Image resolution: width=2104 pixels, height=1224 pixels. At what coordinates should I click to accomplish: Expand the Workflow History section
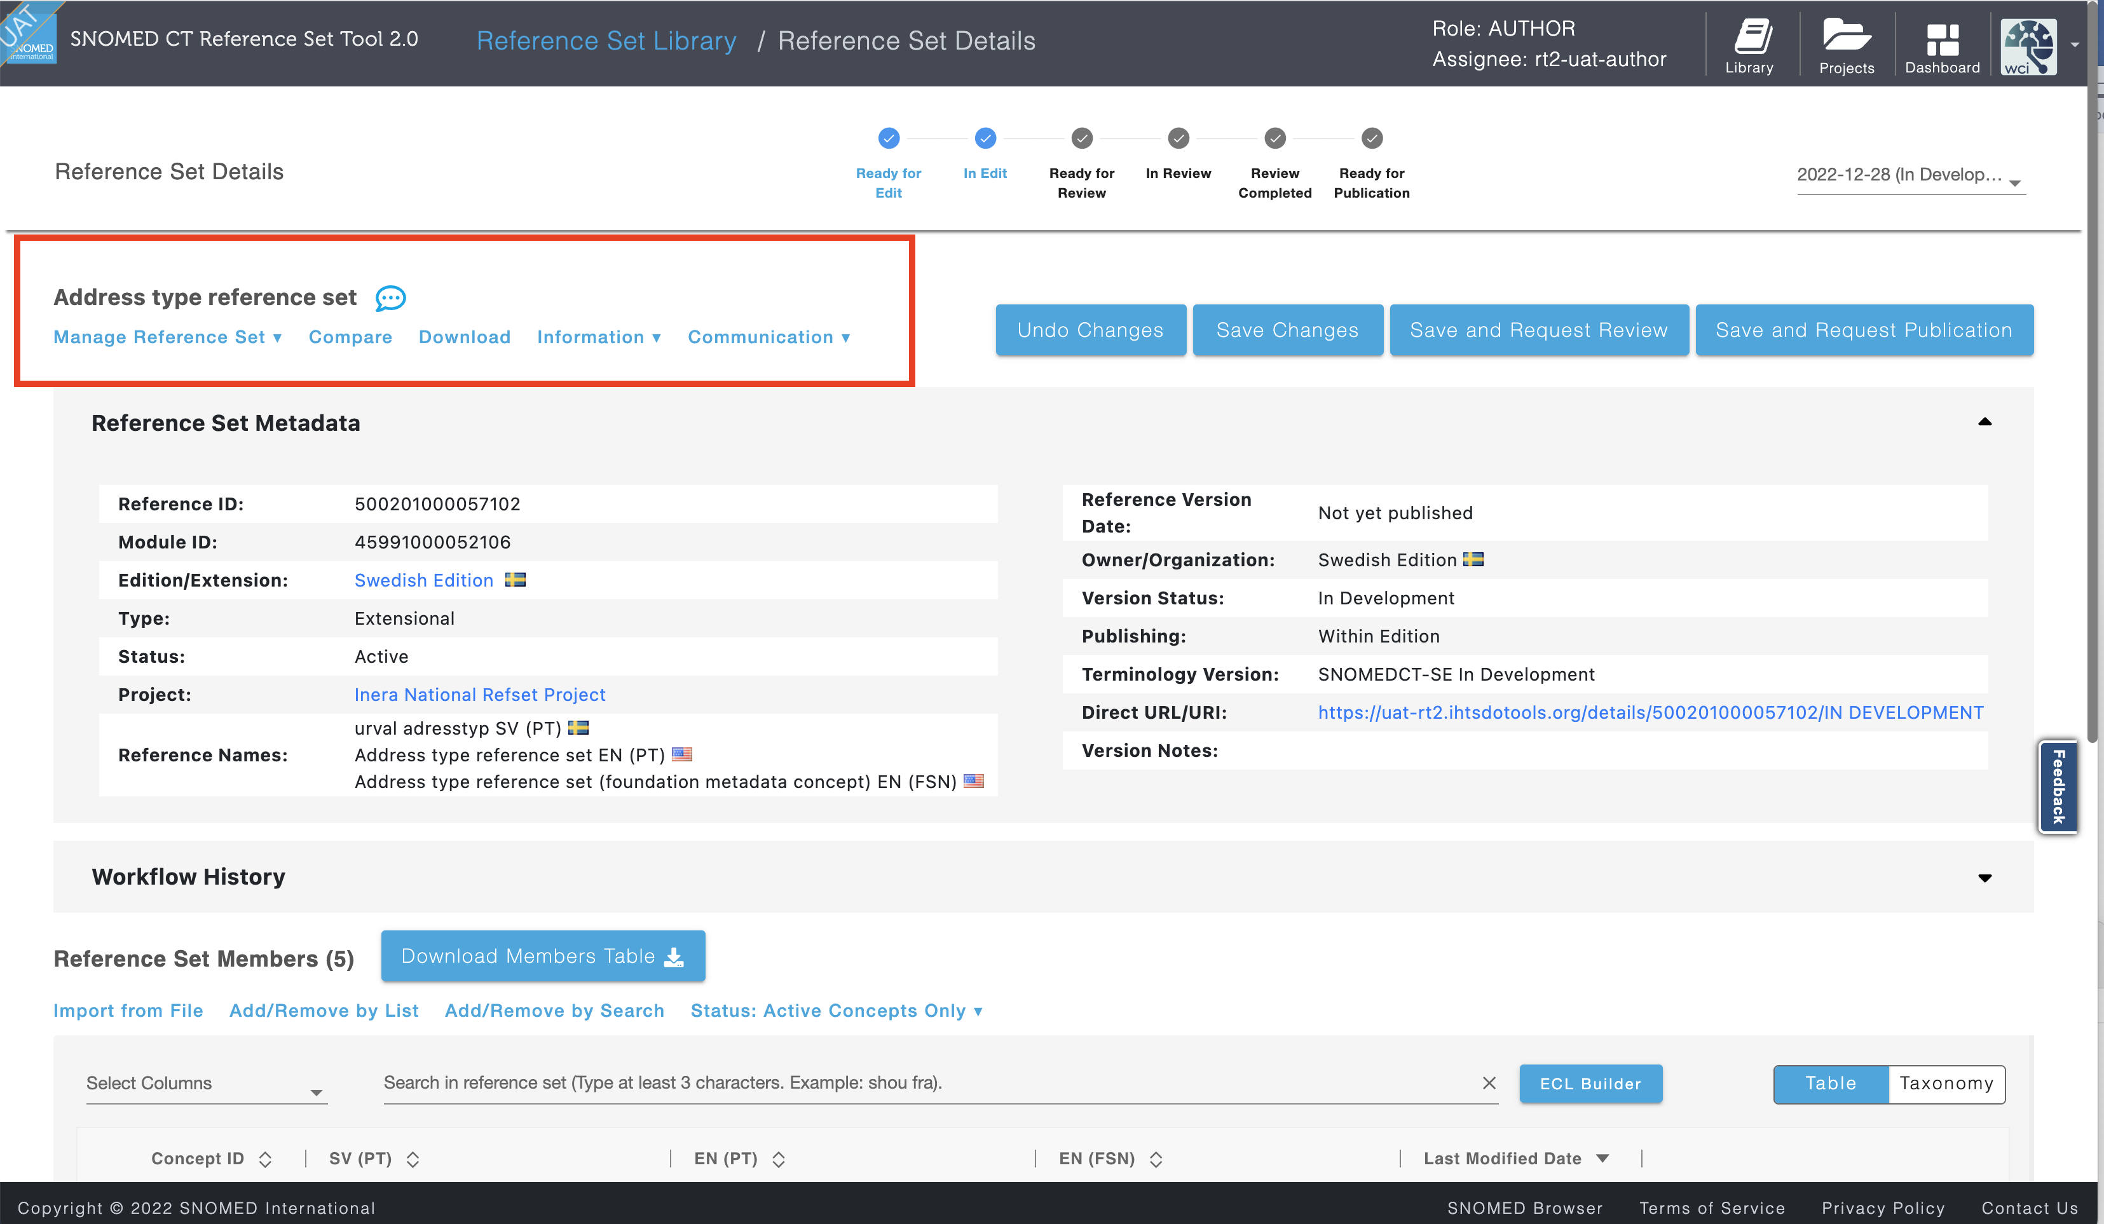(x=1984, y=878)
